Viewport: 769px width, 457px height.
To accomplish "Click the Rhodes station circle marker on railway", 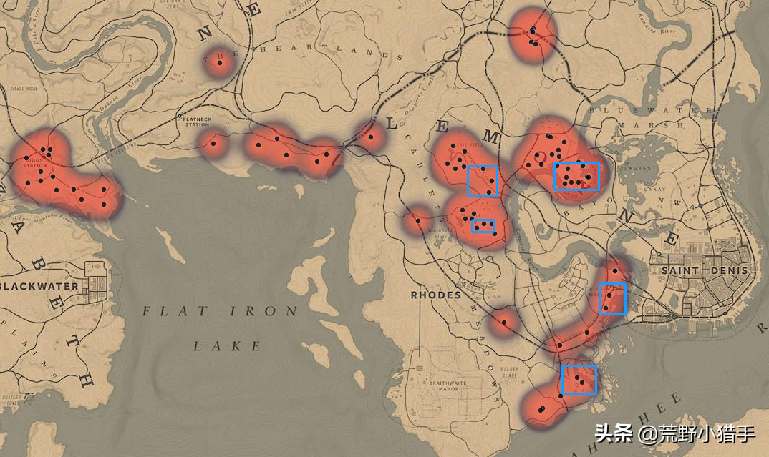I will [x=457, y=285].
